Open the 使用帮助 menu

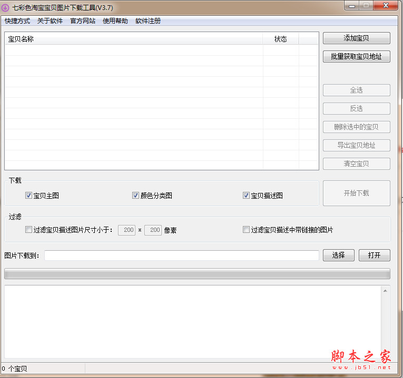115,21
